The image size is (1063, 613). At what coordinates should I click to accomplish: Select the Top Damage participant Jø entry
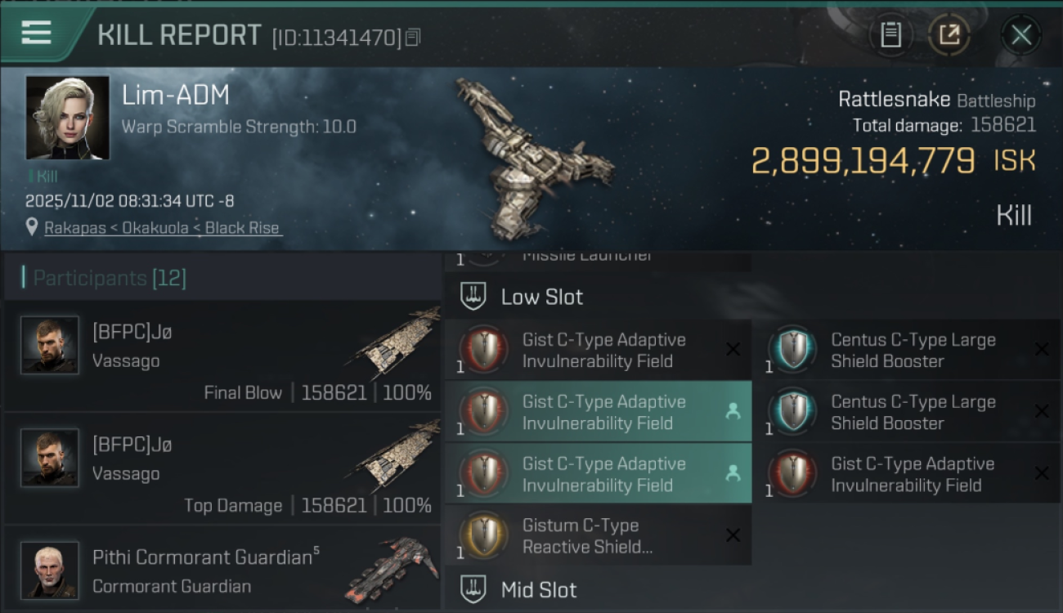tap(222, 469)
